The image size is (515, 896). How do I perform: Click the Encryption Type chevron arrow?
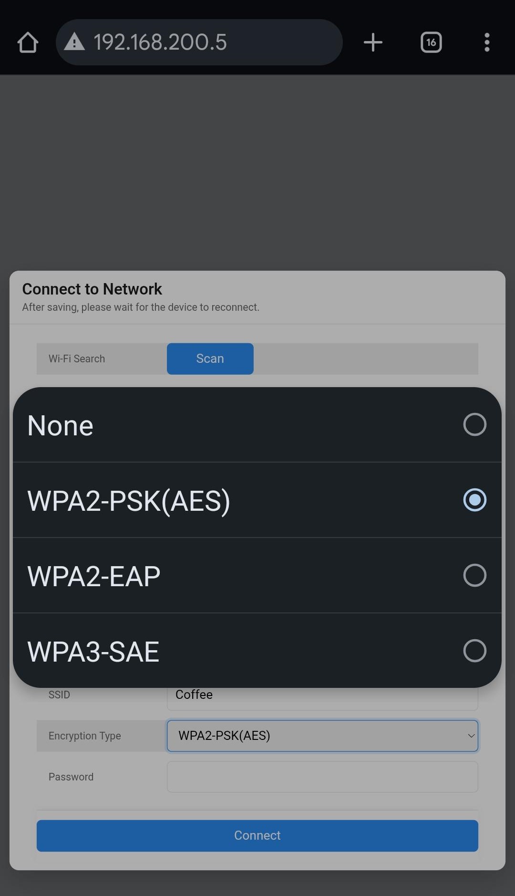point(471,736)
